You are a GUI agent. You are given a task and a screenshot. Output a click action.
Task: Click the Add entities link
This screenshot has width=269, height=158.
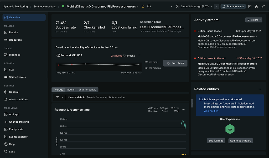[x=211, y=111]
